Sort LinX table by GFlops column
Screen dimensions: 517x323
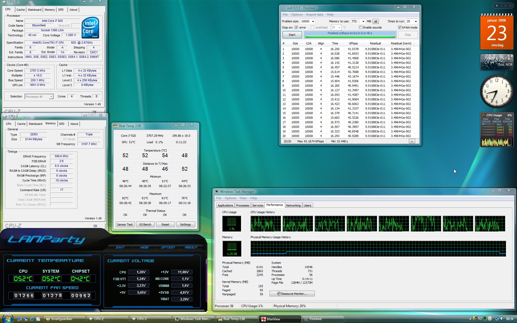(353, 43)
